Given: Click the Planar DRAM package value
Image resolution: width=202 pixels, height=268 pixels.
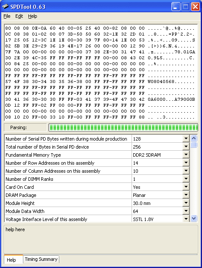Looking at the screenshot, I should [139, 195].
